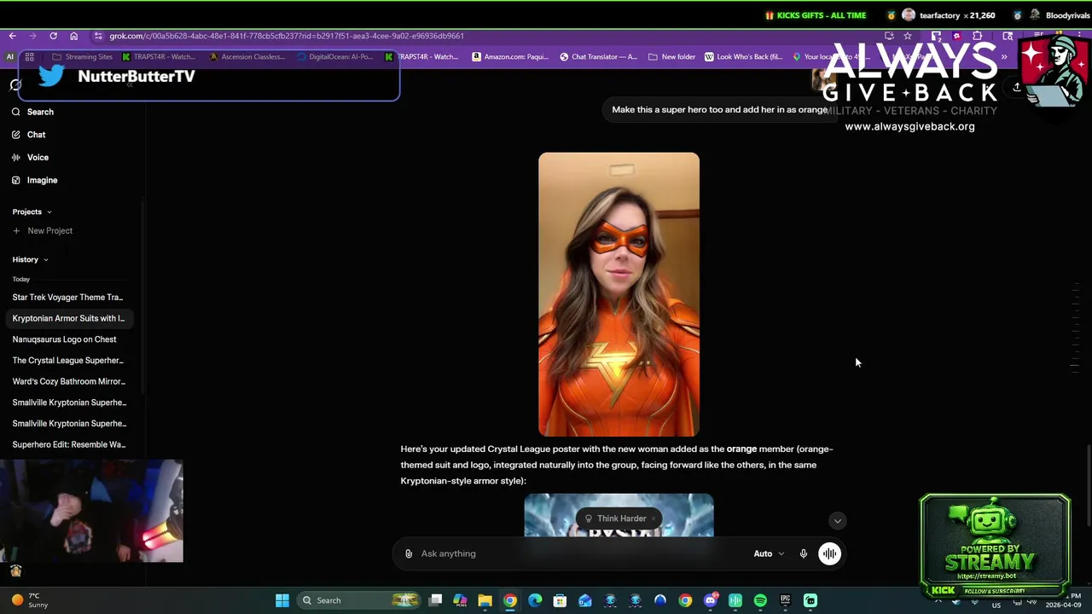The width and height of the screenshot is (1092, 614).
Task: Jump to bottom with the down-arrow button
Action: click(837, 521)
